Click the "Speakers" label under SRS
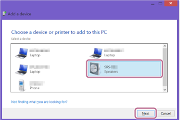The width and height of the screenshot is (180, 120). click(111, 72)
